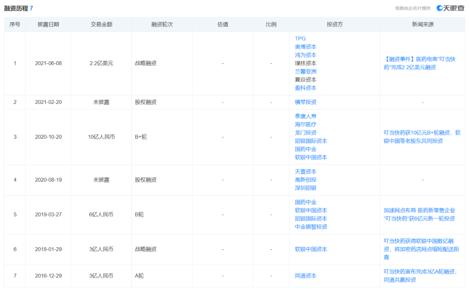The height and width of the screenshot is (292, 470).
Task: Click the 融资轮次 column header
Action: click(x=162, y=24)
